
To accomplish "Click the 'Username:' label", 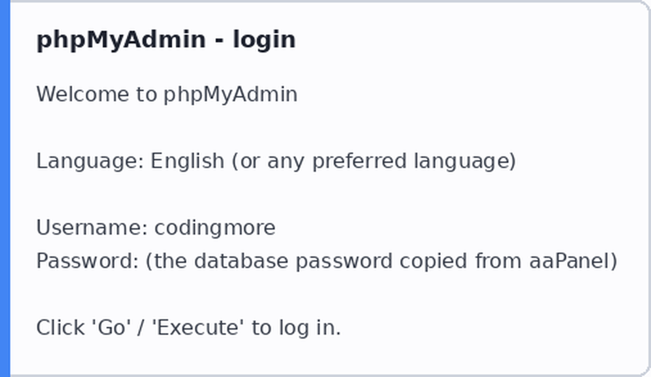I will tap(92, 228).
